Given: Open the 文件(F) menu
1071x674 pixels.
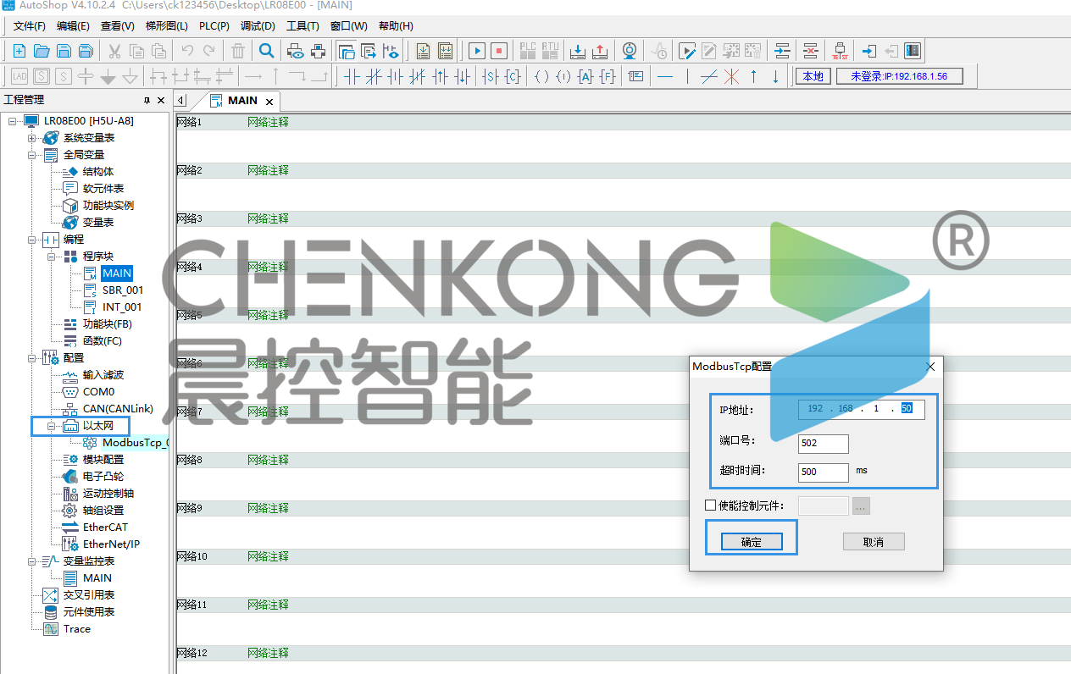Looking at the screenshot, I should click(30, 26).
